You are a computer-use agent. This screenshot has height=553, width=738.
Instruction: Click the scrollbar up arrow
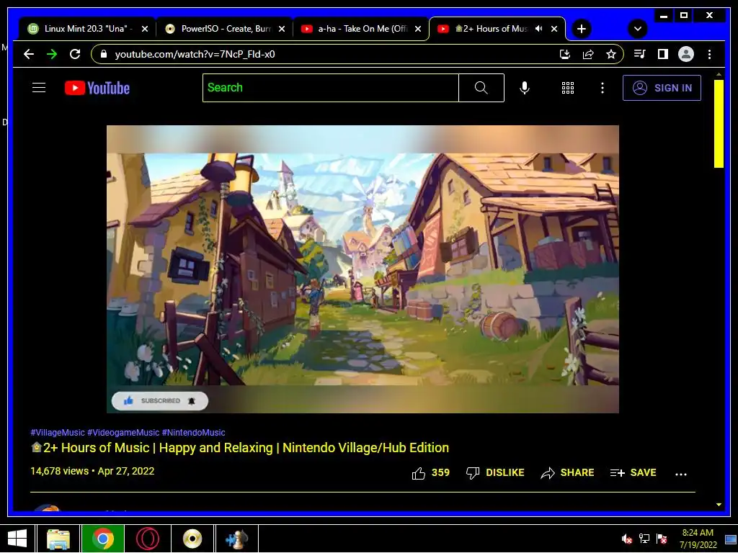point(719,74)
